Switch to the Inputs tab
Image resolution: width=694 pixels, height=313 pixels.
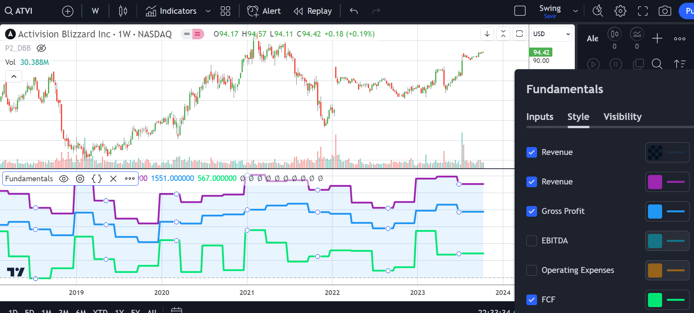[x=540, y=117]
